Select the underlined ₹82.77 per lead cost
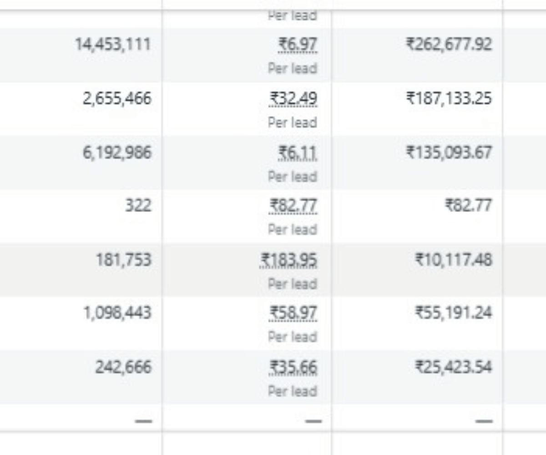Screen dimensions: 546x455 [x=293, y=206]
